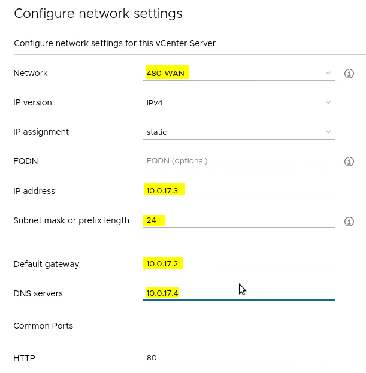Expand the IP version dropdown showing IPv4
Image resolution: width=366 pixels, height=373 pixels.
(238, 102)
